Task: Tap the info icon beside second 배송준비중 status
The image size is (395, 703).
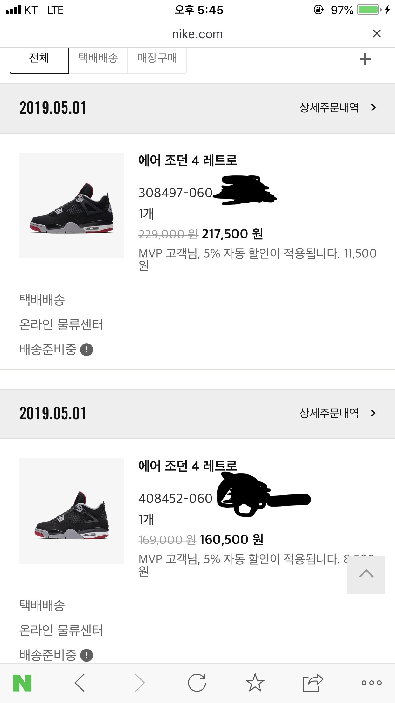Action: tap(87, 655)
